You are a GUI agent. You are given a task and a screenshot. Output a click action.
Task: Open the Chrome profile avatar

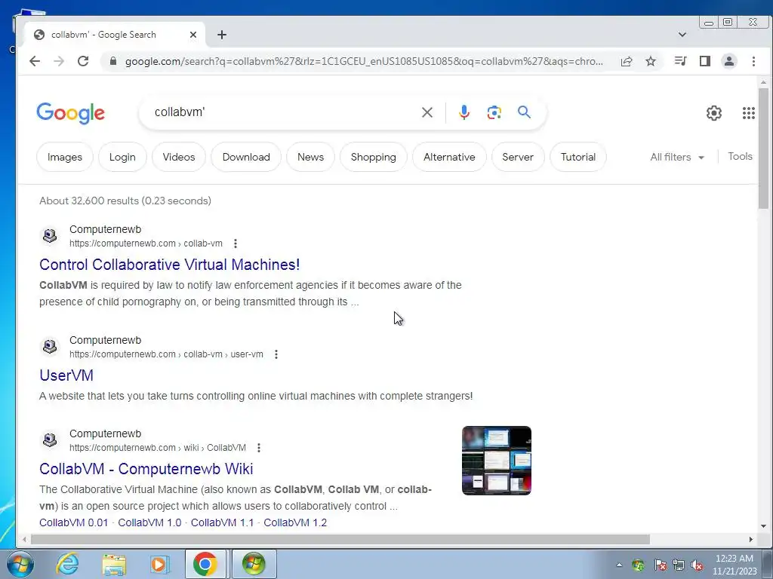(729, 61)
